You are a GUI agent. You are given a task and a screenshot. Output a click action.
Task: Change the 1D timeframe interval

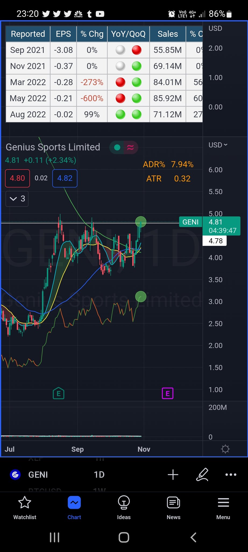pos(99,475)
